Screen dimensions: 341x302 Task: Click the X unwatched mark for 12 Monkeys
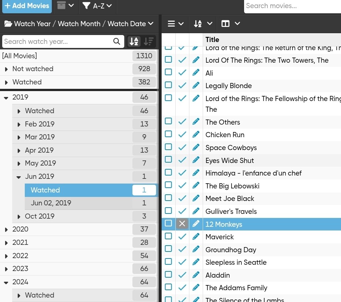[x=182, y=224]
